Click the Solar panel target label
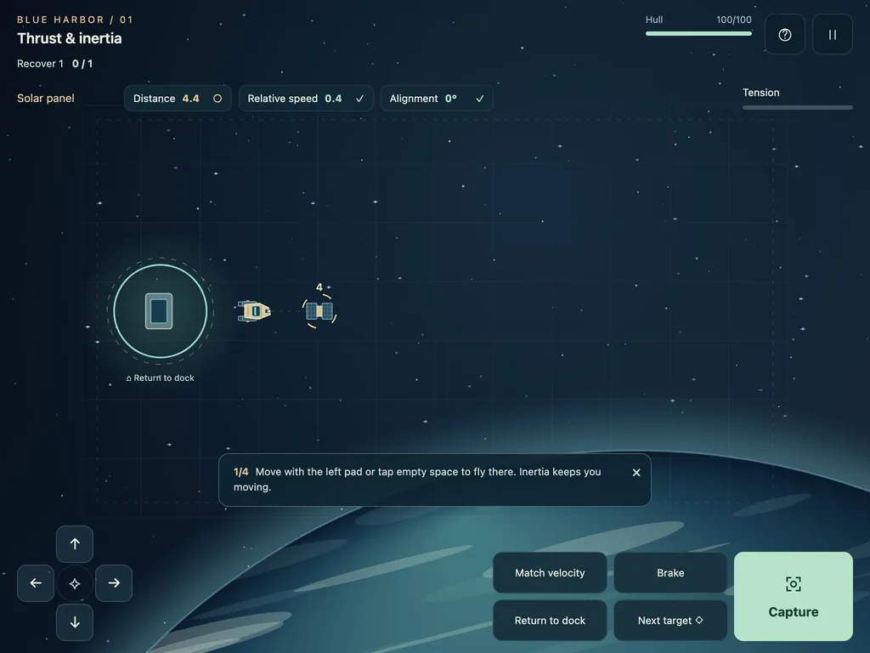Viewport: 870px width, 653px height. click(46, 99)
